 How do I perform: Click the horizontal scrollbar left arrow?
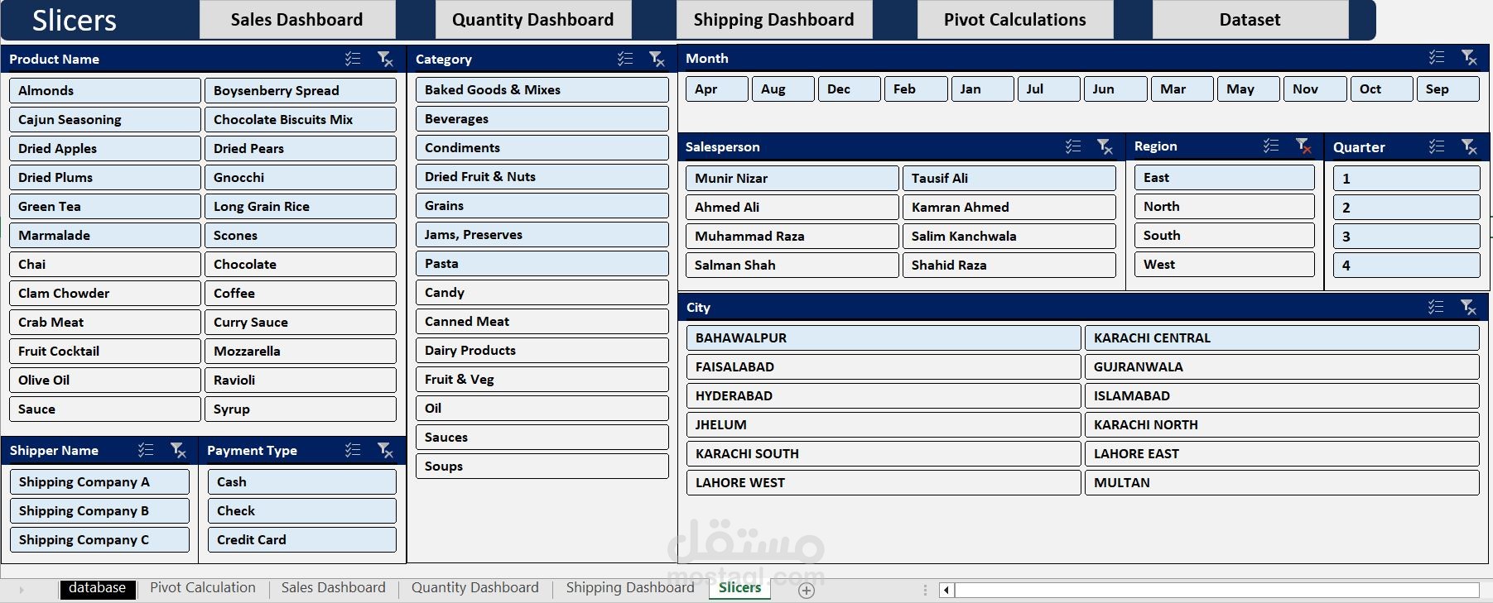(x=946, y=590)
